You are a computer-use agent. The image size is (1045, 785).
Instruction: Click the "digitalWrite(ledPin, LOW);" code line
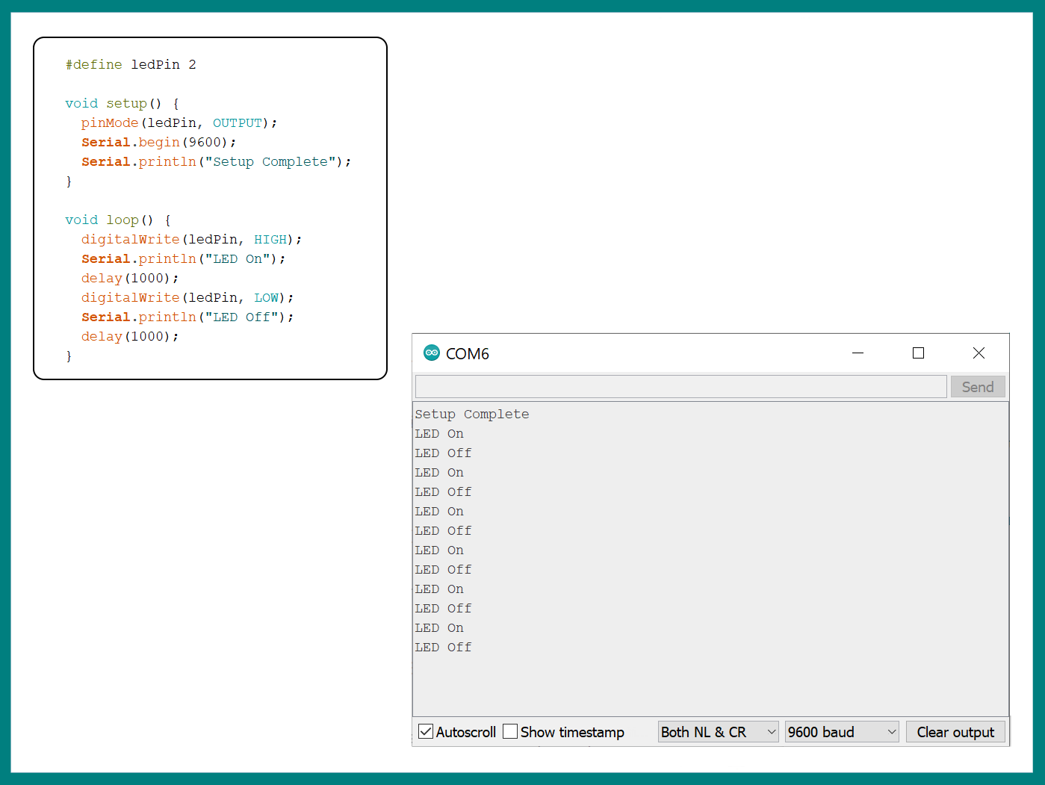point(187,298)
